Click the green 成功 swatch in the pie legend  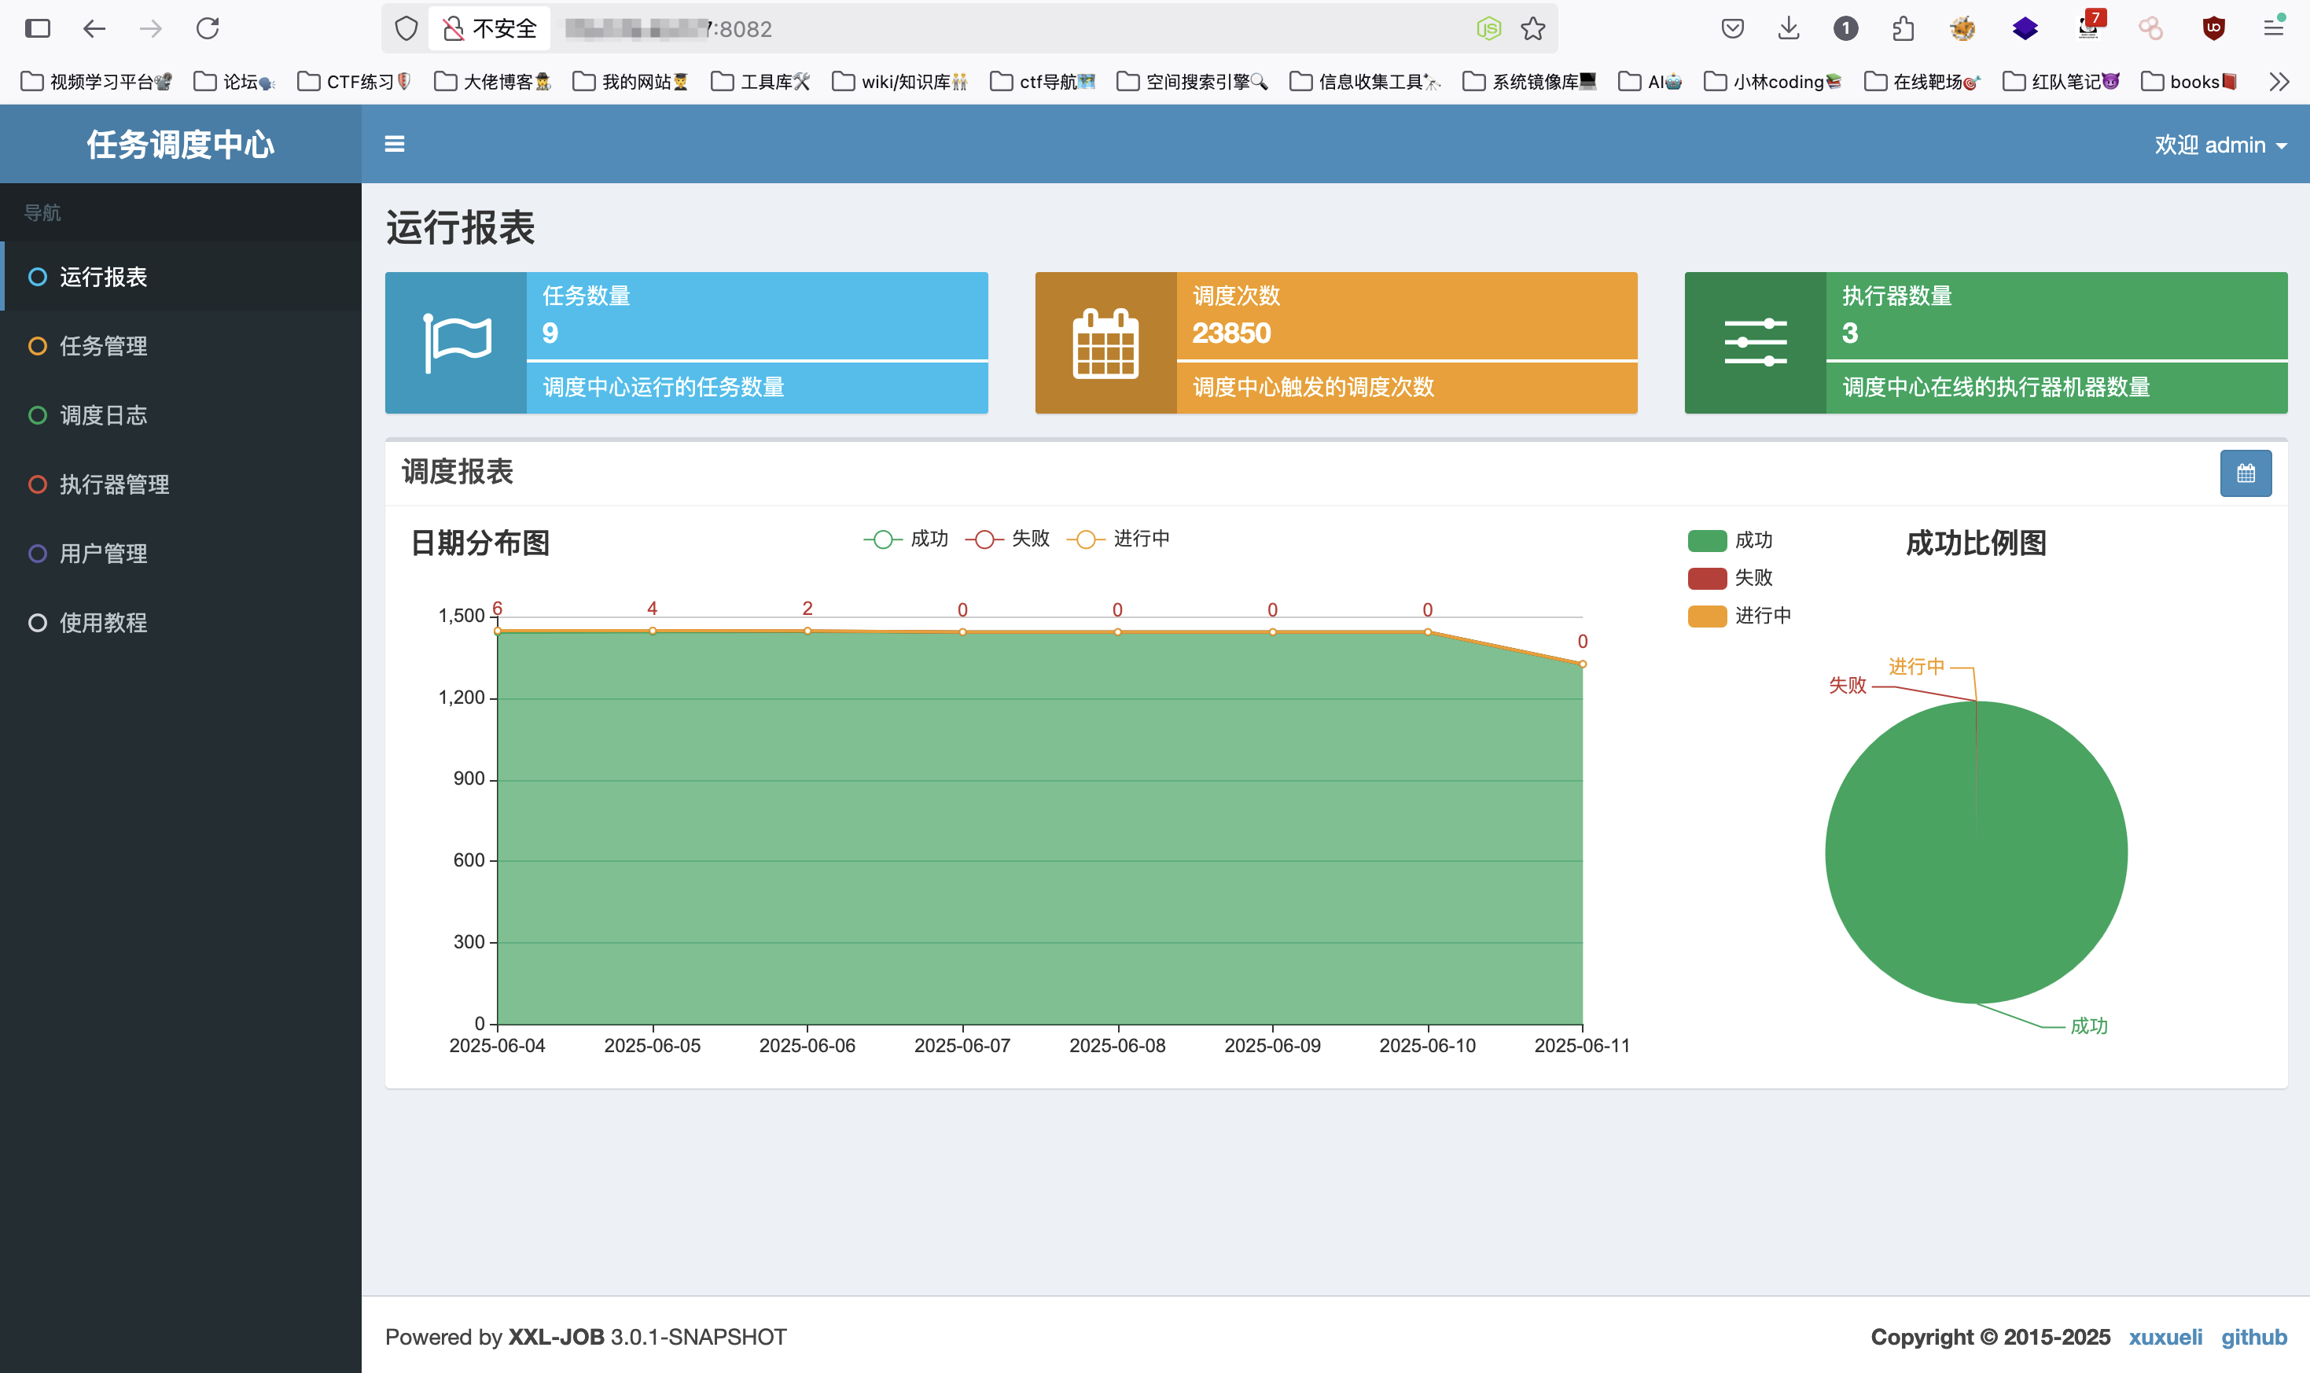[x=1707, y=540]
